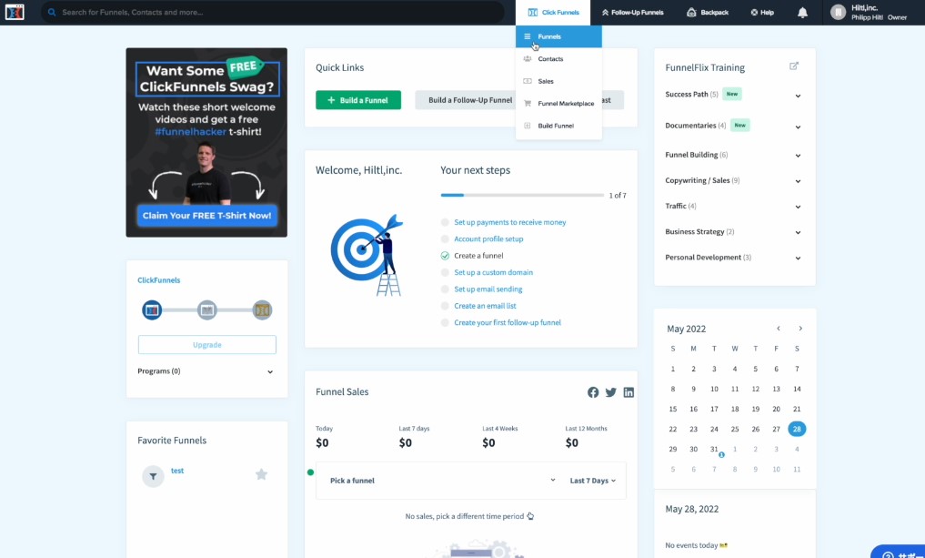Expand Programs (0) list
The image size is (925, 558).
[x=270, y=372]
